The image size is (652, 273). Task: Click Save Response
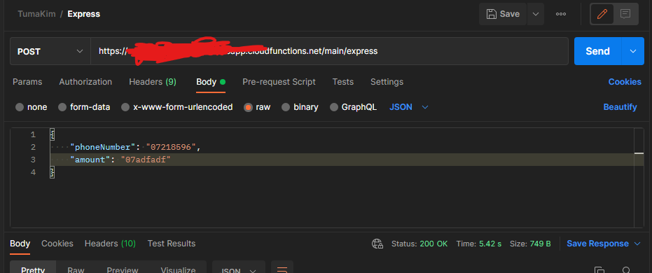click(597, 244)
